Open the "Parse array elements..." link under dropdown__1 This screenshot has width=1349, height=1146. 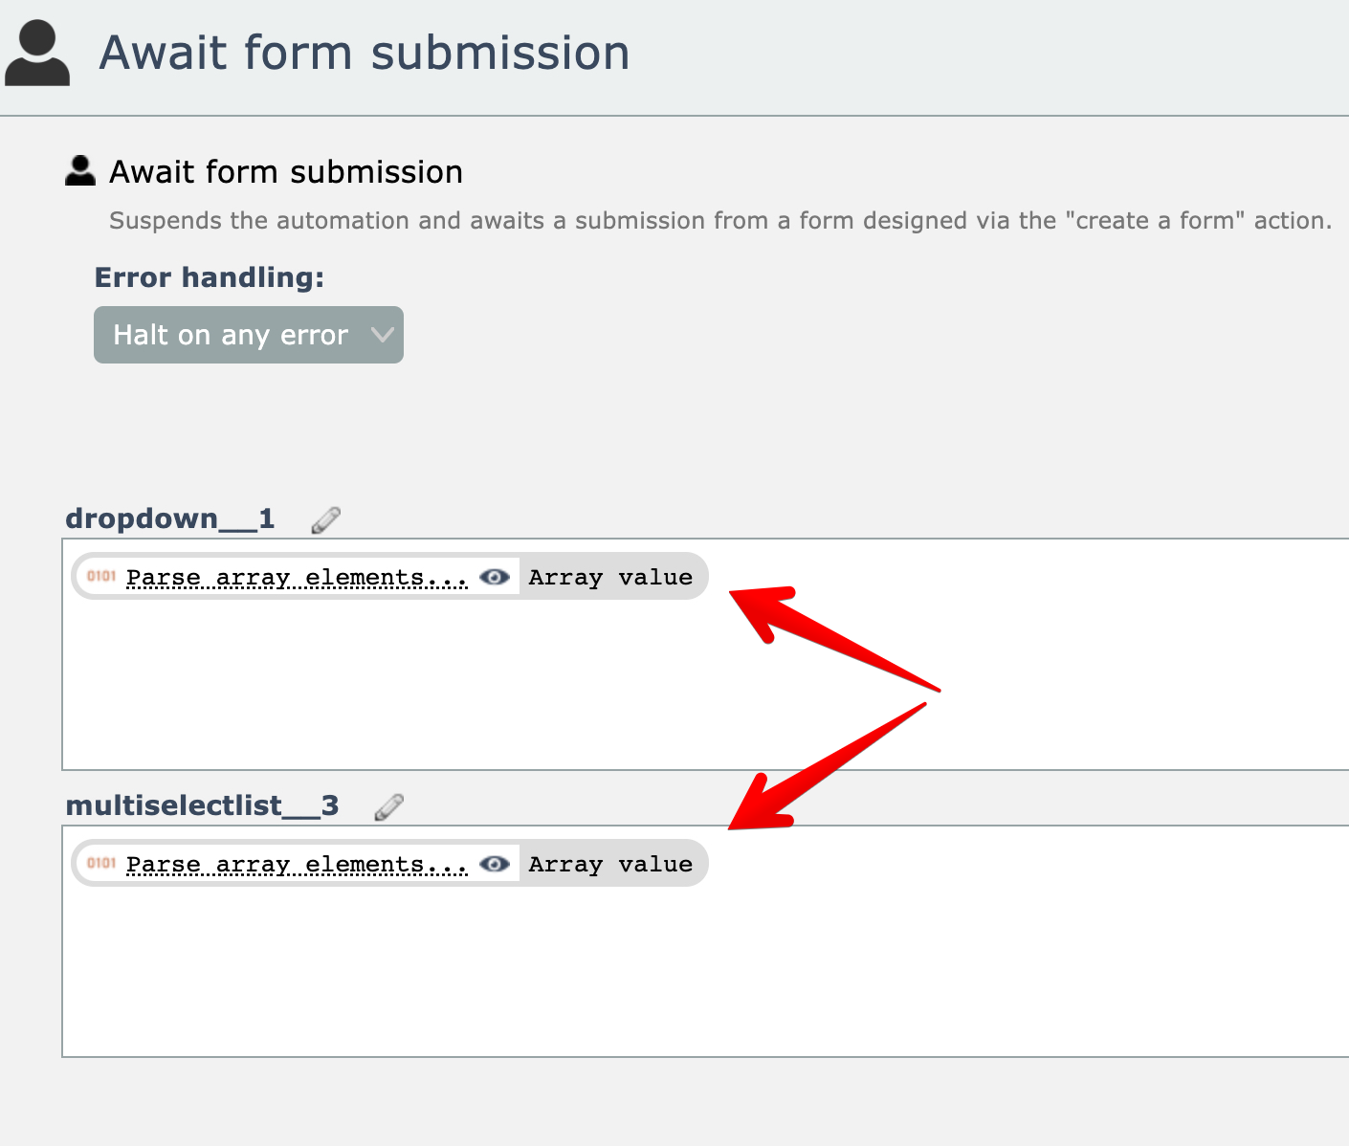(297, 577)
